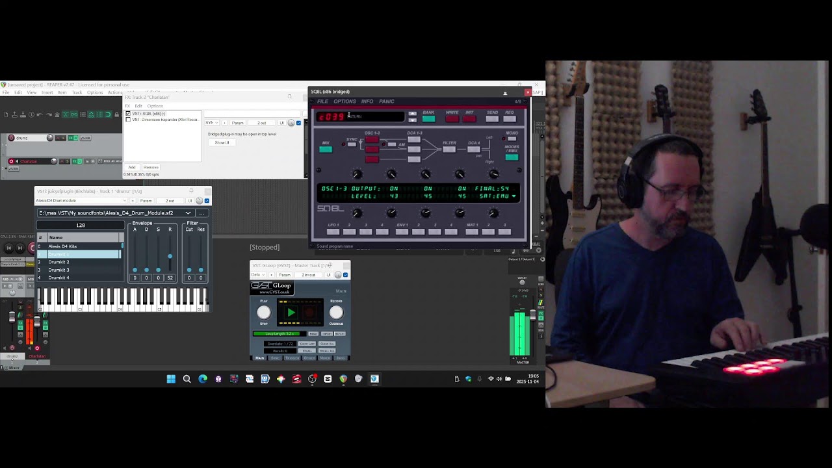
Task: Select the FILTER page button in SQ8L
Action: tap(449, 149)
